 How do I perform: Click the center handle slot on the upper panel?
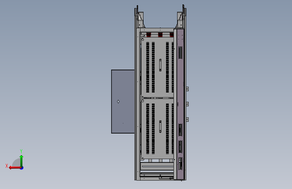tap(160, 65)
